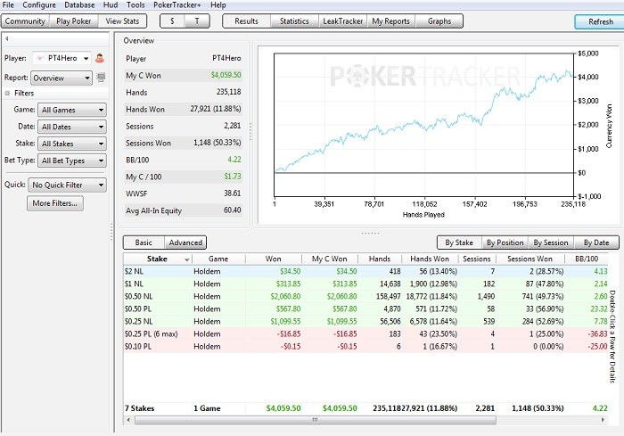This screenshot has height=436, width=624.
Task: Switch to tournament mode with T button
Action: click(x=196, y=21)
